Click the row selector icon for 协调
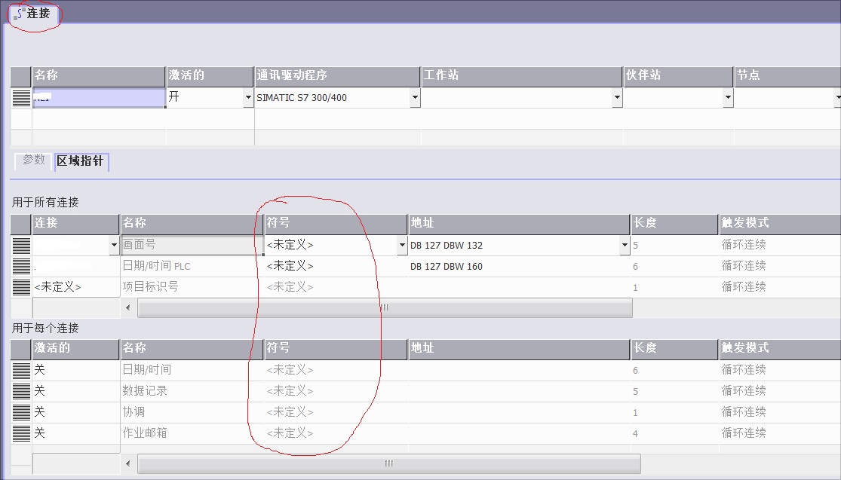This screenshot has width=841, height=480. [20, 412]
